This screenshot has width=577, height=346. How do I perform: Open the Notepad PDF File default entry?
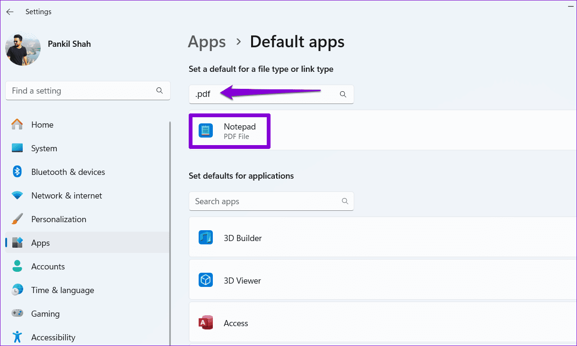(x=229, y=131)
